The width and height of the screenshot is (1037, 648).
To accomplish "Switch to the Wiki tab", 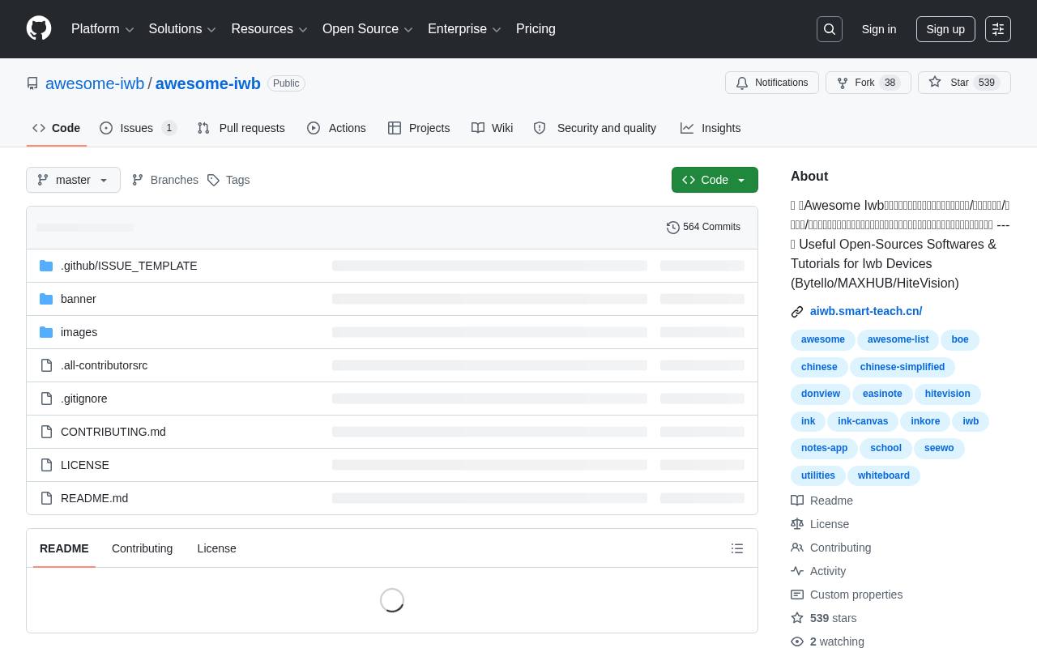I will click(493, 128).
